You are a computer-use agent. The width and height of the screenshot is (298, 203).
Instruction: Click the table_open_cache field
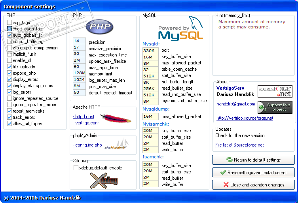pyautogui.click(x=150, y=70)
